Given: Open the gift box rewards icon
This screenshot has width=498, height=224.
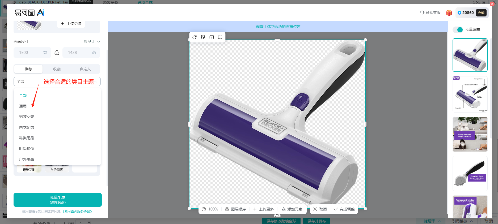Looking at the screenshot, I should tap(449, 13).
